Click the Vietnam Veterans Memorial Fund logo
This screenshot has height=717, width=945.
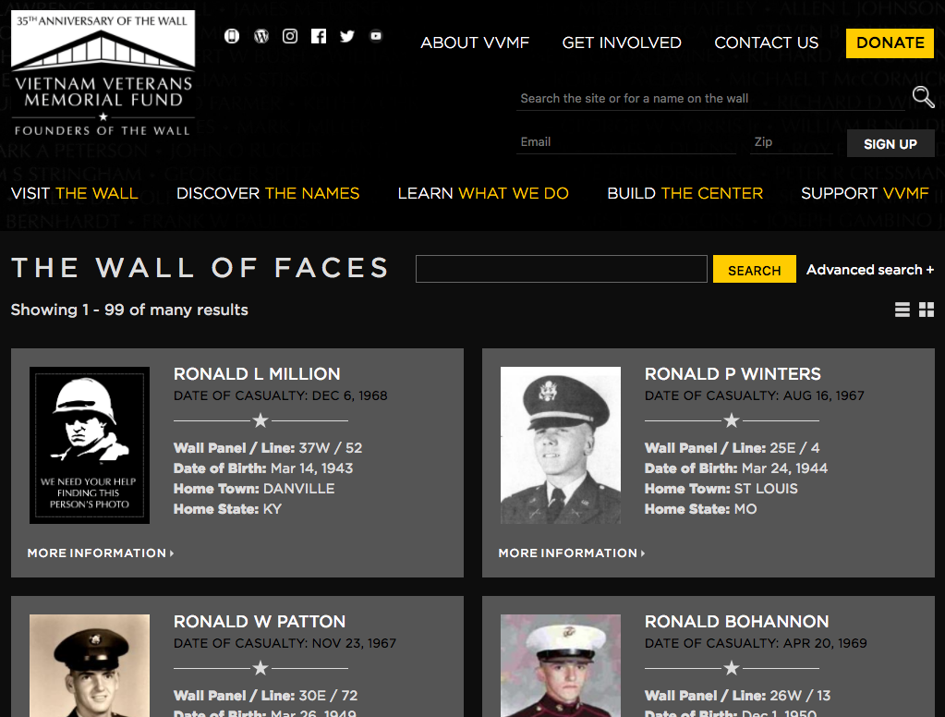click(103, 73)
